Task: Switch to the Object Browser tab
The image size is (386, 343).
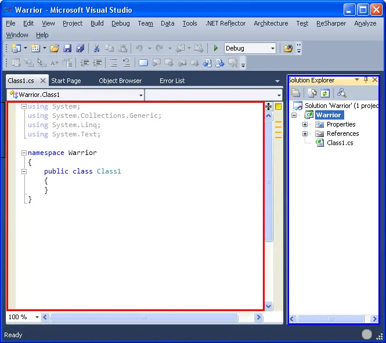Action: (x=120, y=81)
